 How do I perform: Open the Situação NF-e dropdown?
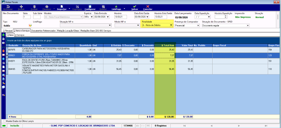click(111, 25)
